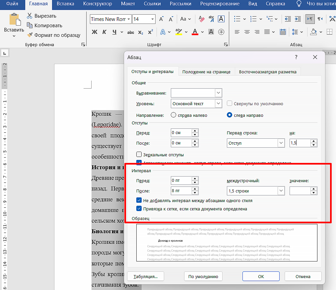Open the font name dropdown

(129, 19)
